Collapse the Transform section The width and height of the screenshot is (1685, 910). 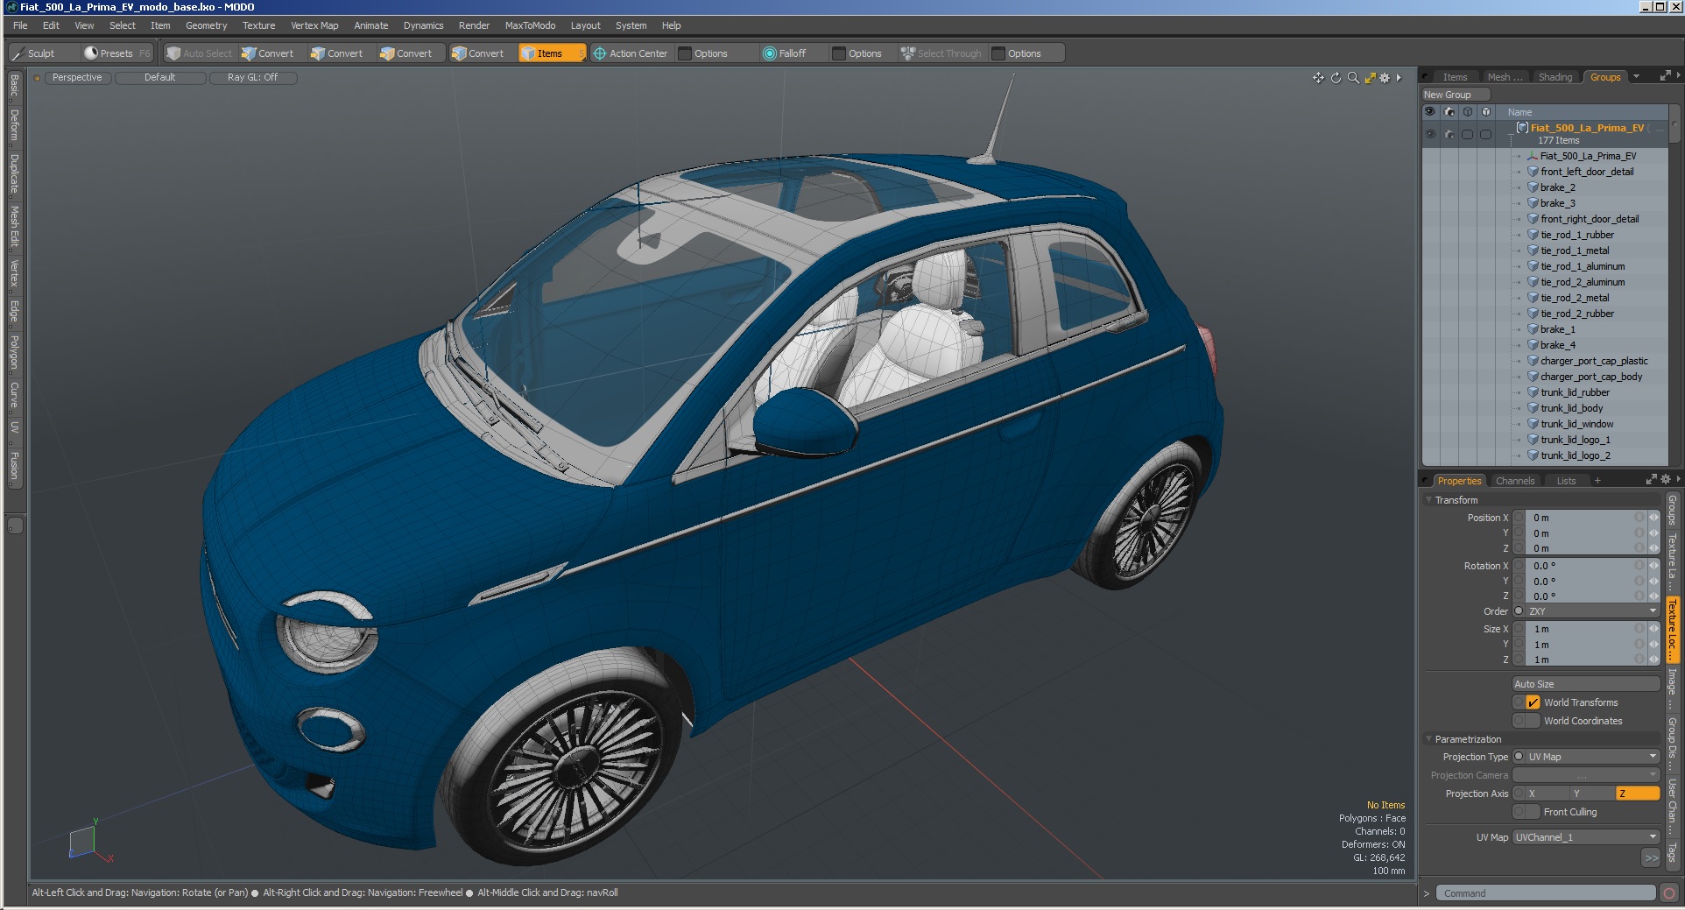coord(1428,500)
